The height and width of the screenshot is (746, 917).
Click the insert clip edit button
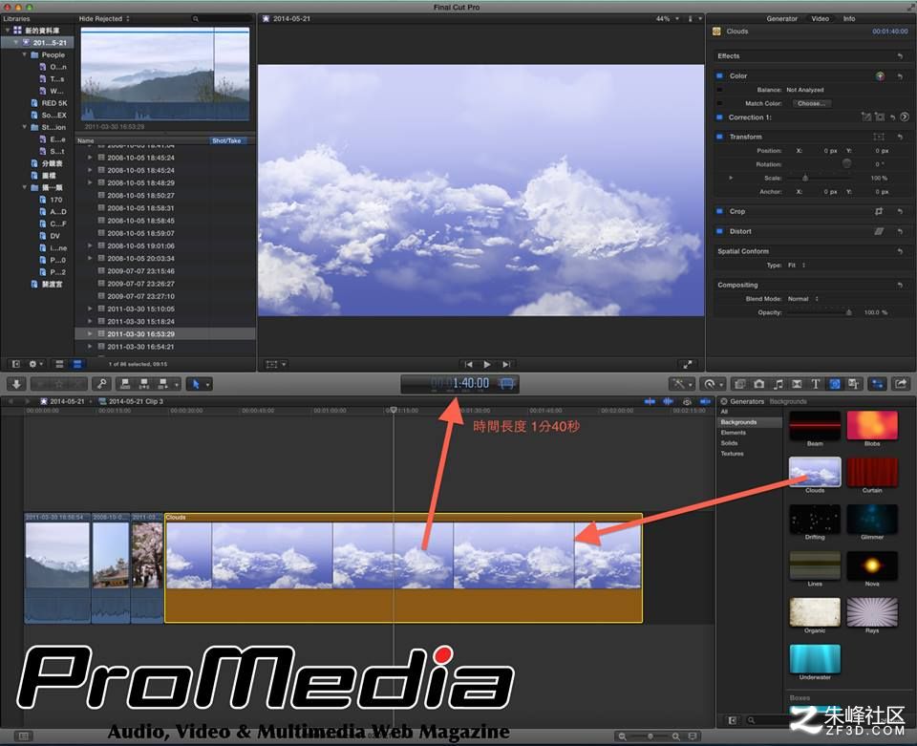pos(144,384)
